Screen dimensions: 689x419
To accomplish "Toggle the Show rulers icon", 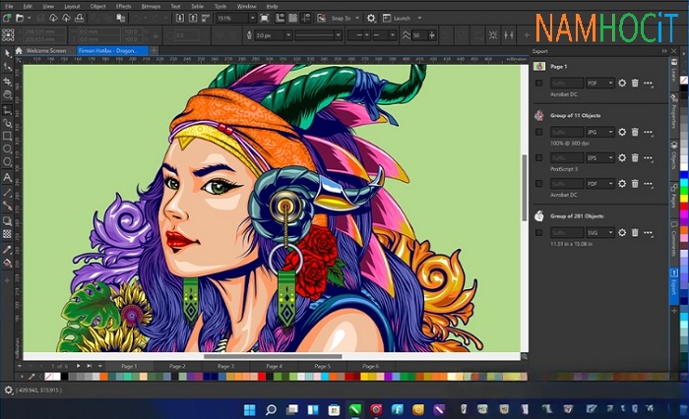I will [280, 18].
